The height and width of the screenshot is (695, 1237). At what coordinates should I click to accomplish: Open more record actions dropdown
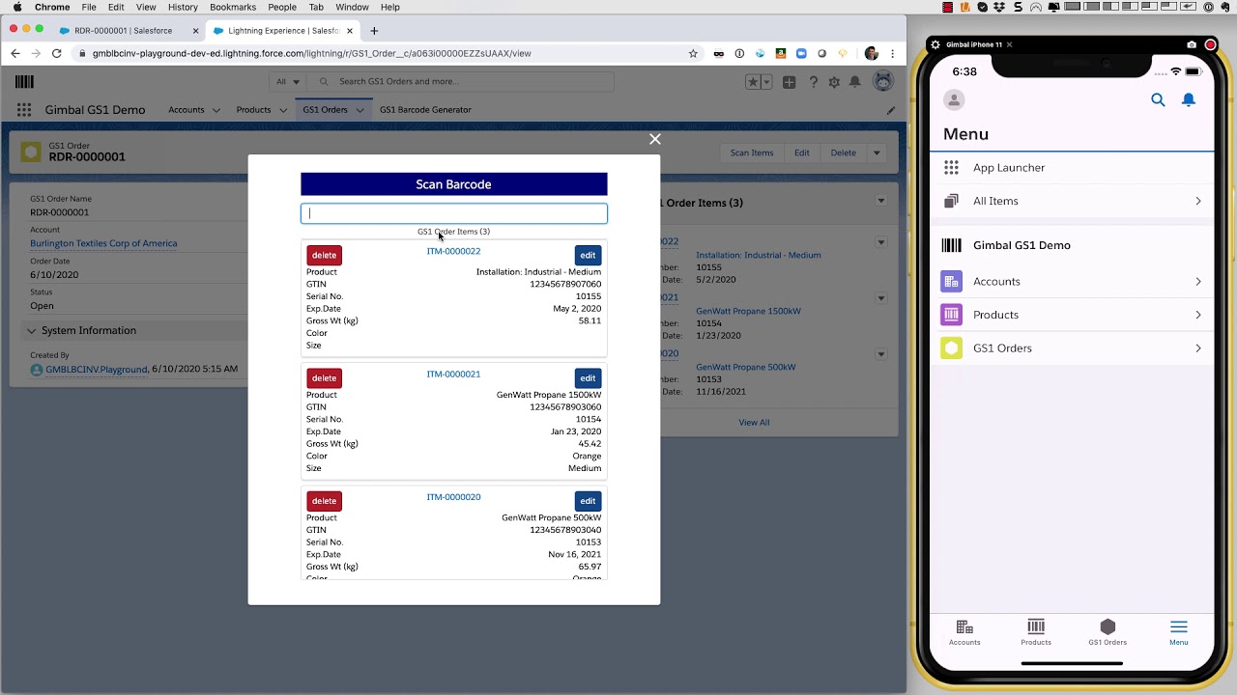click(877, 153)
